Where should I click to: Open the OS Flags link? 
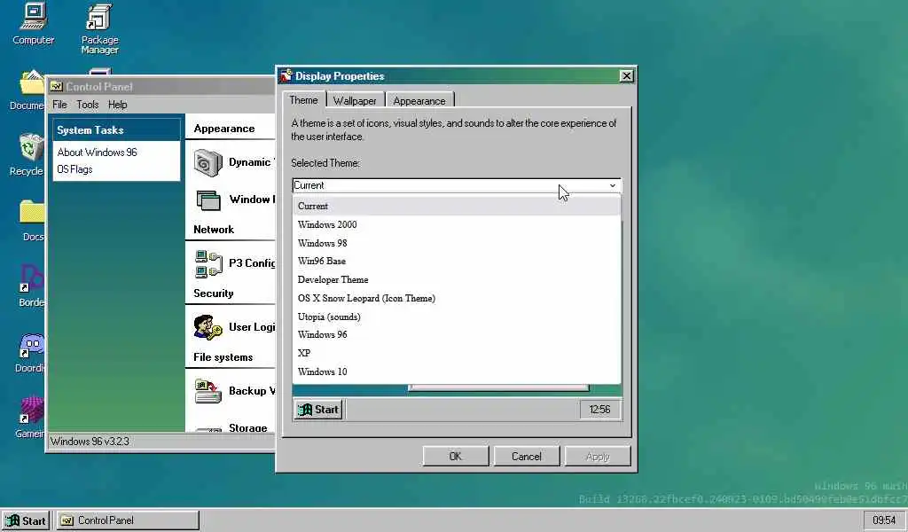coord(74,169)
